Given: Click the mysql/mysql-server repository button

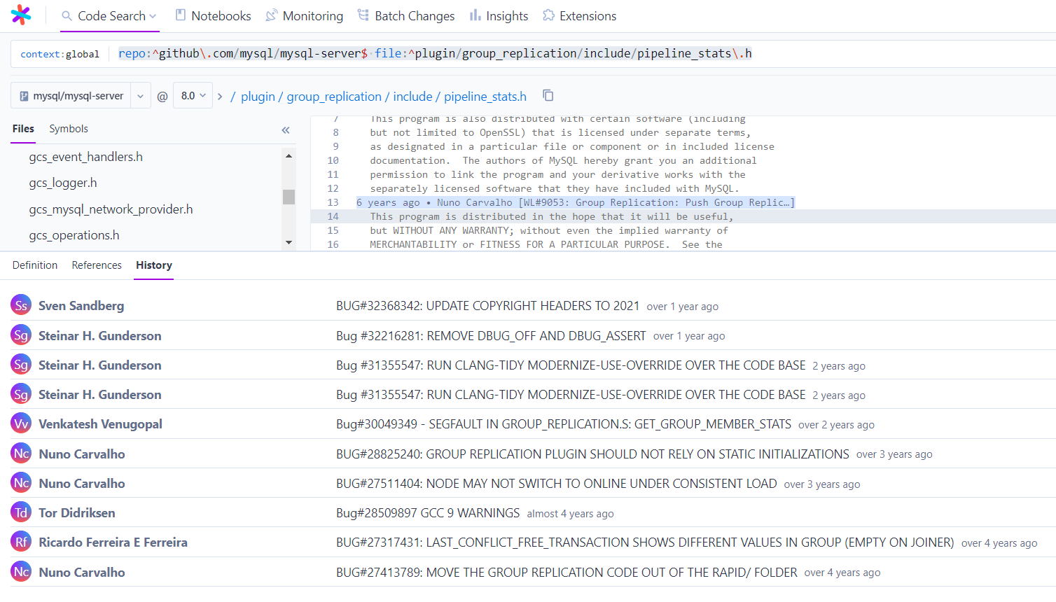Looking at the screenshot, I should pos(71,96).
